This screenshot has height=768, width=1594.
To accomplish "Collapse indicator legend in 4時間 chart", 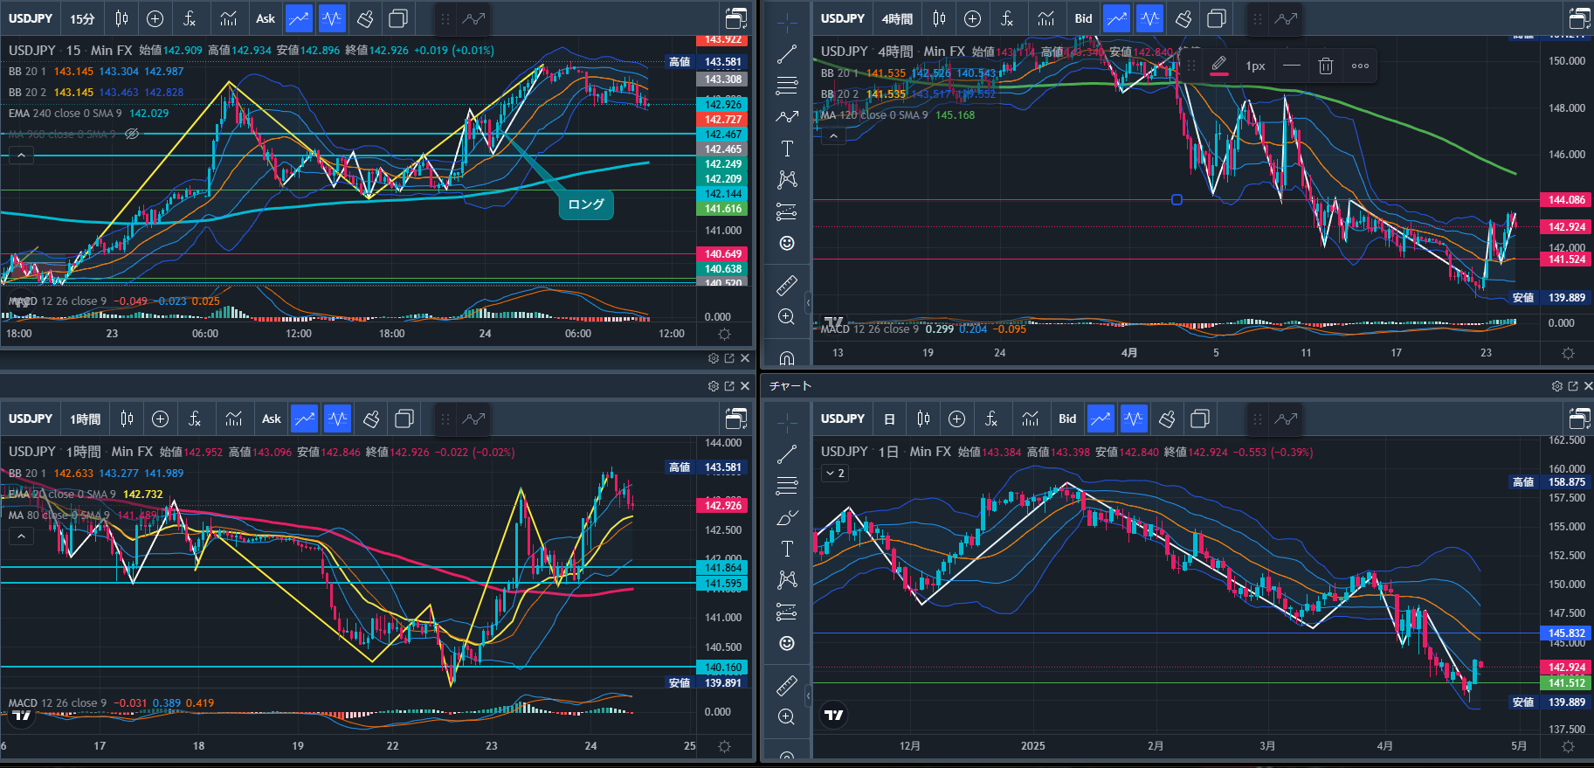I will [833, 136].
